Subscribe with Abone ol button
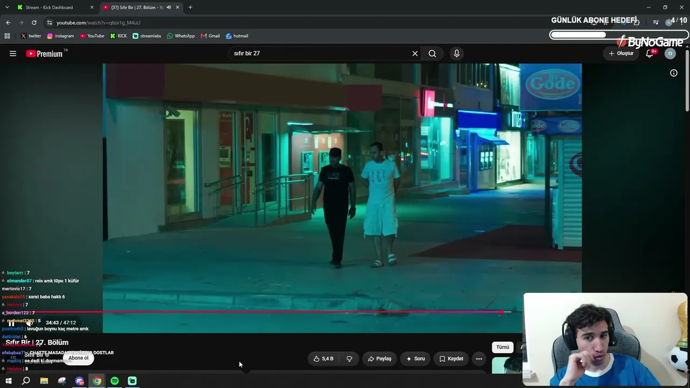Image resolution: width=690 pixels, height=388 pixels. point(78,358)
